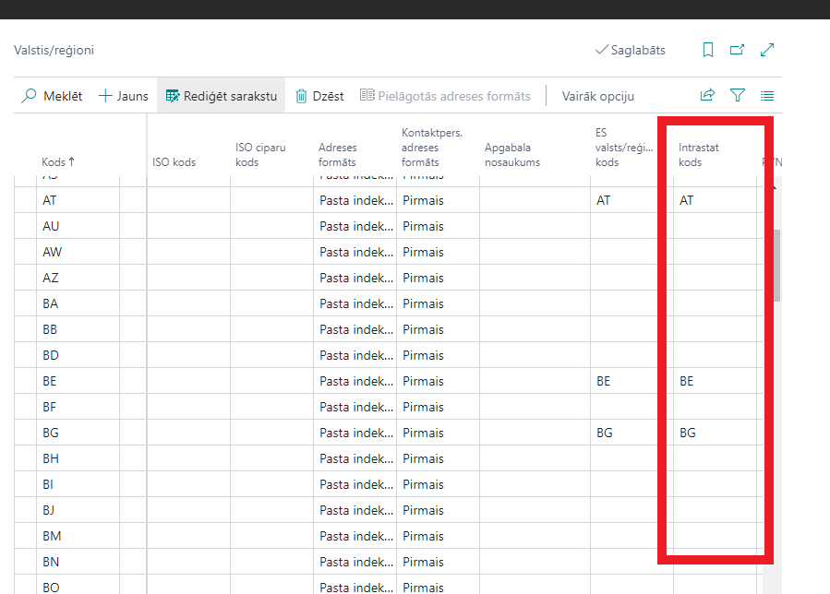Open page in new window icon
This screenshot has width=830, height=594.
pyautogui.click(x=737, y=50)
